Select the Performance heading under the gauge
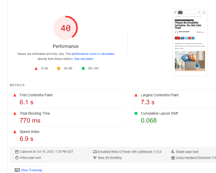 click(x=65, y=46)
